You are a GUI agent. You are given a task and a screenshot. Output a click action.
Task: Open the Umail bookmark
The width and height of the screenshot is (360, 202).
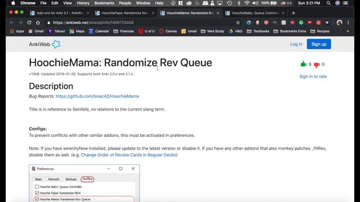[189, 31]
